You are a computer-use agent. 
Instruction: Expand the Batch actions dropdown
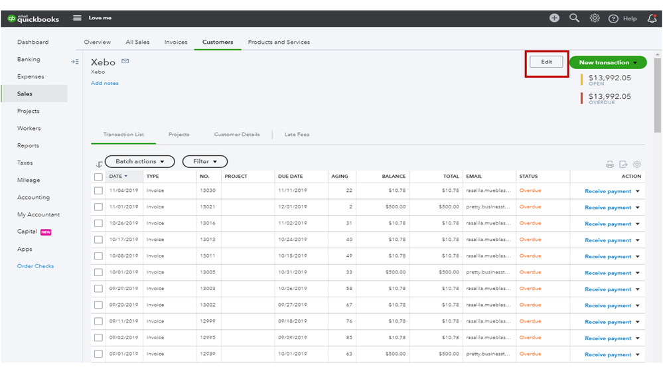pyautogui.click(x=139, y=161)
